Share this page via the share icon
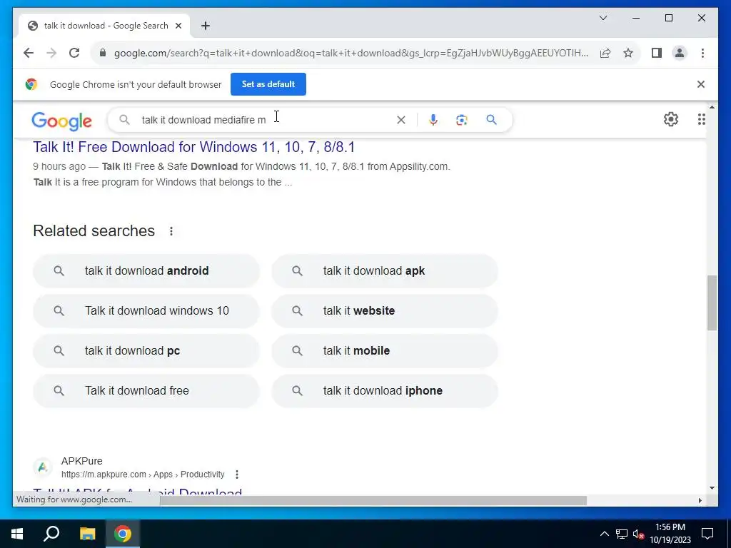Image resolution: width=731 pixels, height=548 pixels. coord(605,53)
